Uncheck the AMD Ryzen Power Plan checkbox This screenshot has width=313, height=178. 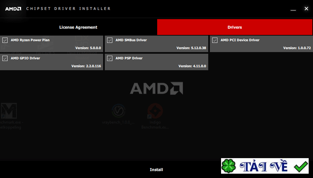5,40
